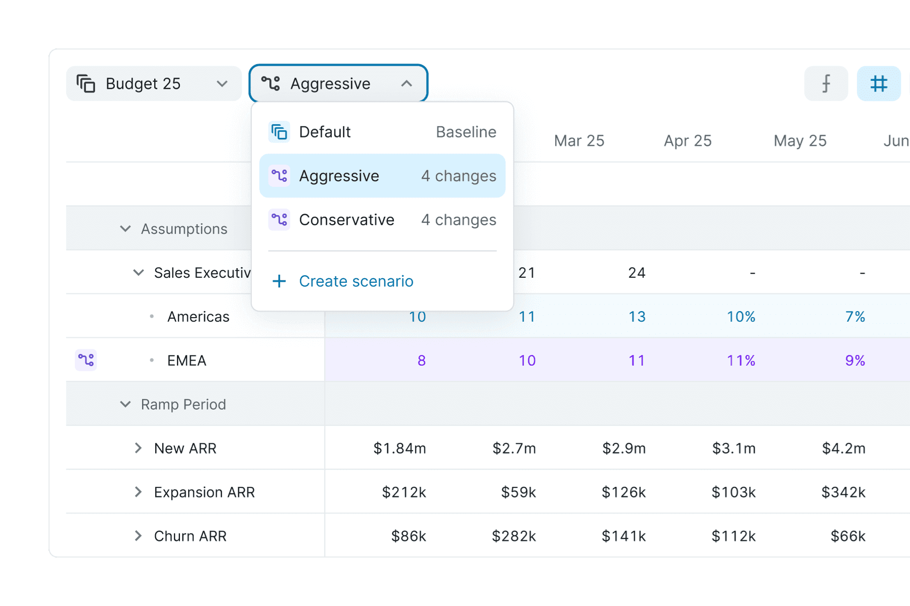Click the formula view icon button

tap(826, 83)
